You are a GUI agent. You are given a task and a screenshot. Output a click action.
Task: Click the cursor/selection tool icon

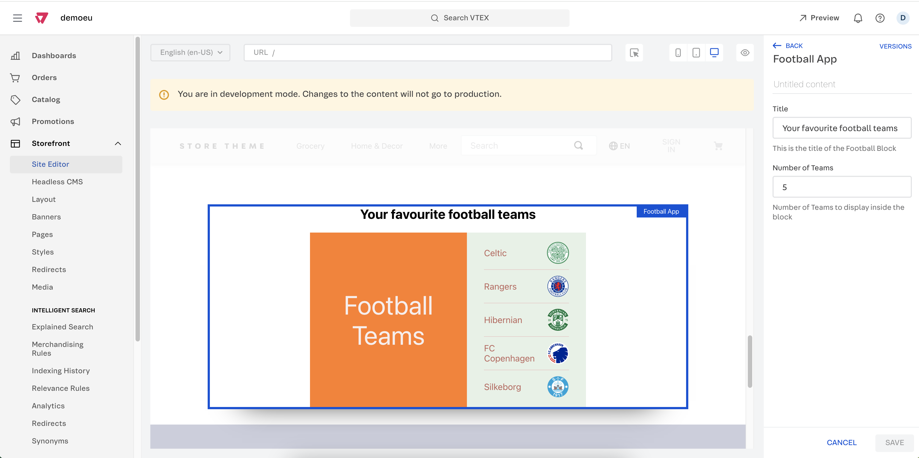coord(635,52)
